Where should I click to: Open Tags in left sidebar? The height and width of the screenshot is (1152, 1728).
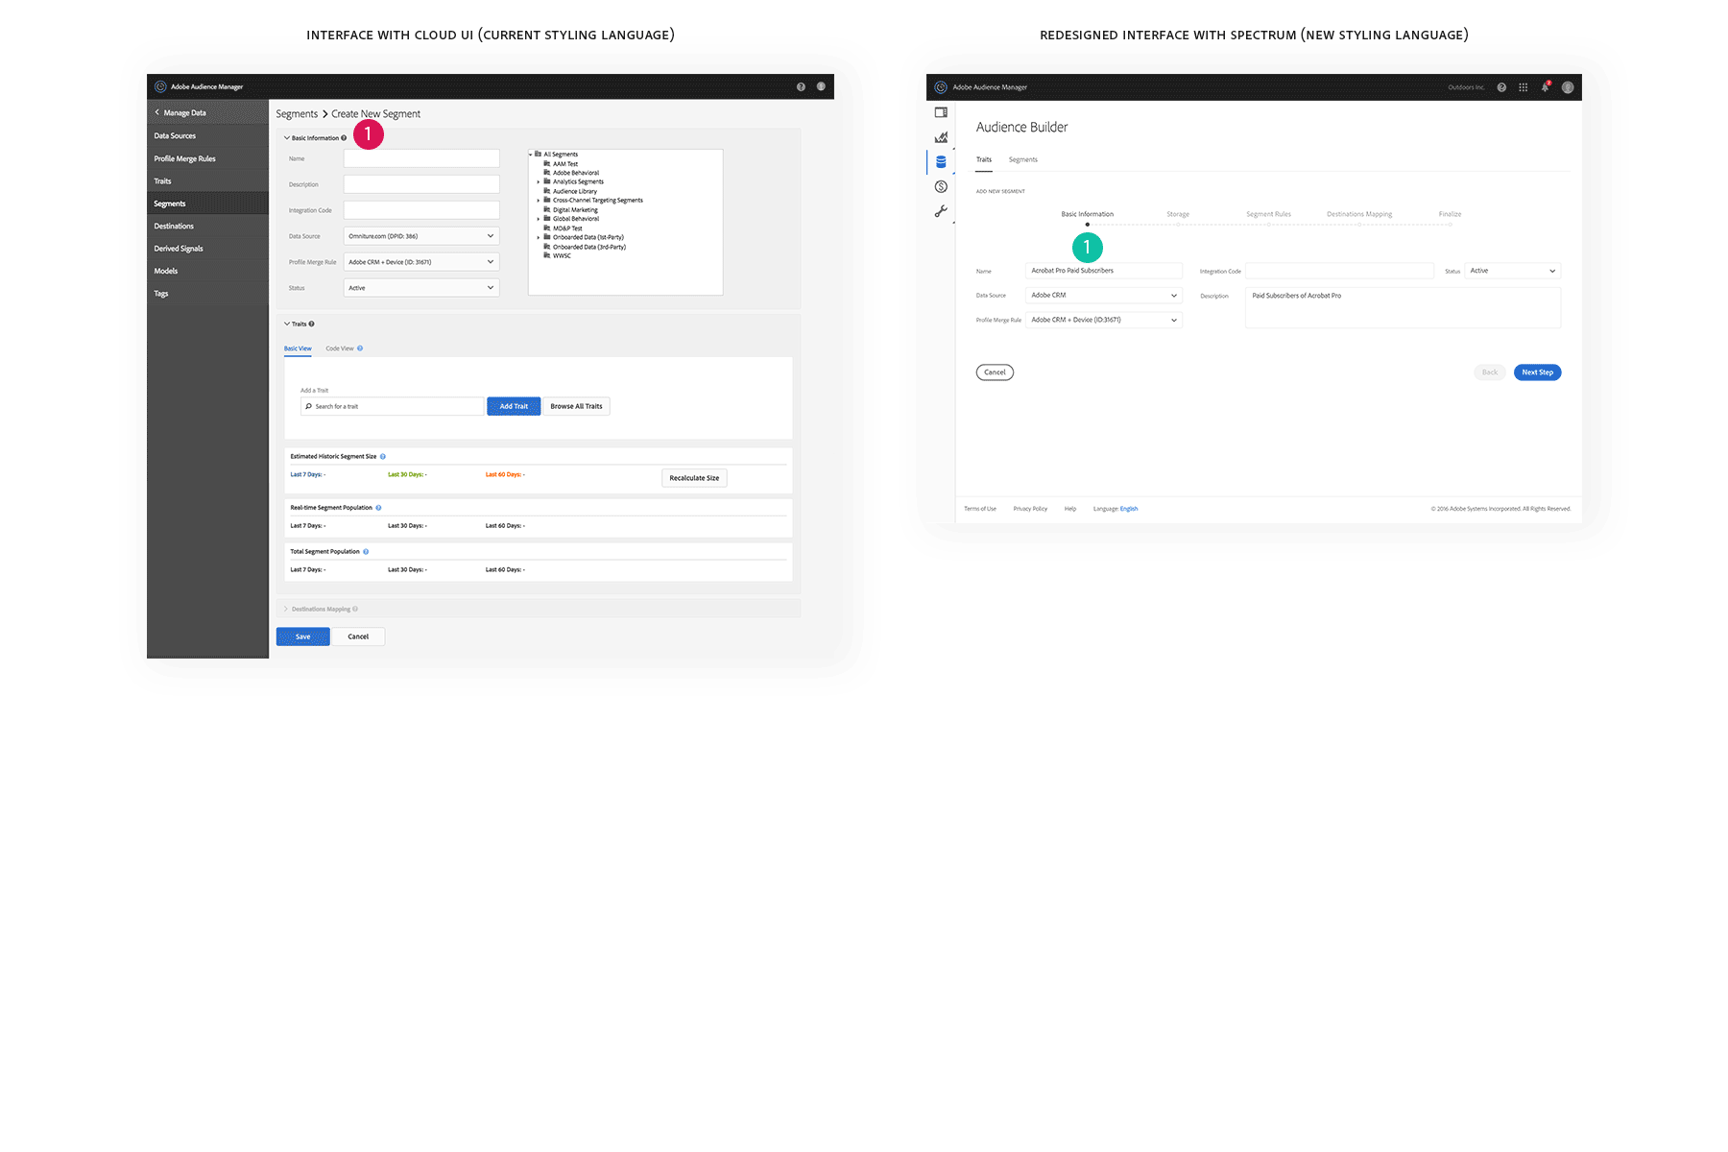(207, 294)
